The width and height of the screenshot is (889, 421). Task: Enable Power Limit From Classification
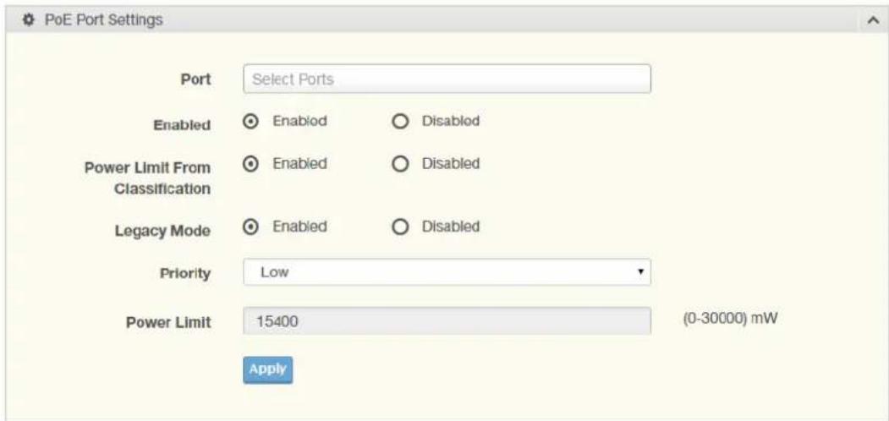(251, 164)
